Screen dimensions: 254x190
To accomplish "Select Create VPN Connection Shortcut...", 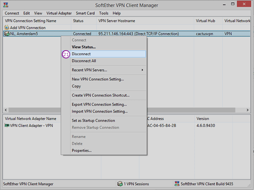I will 104,95.
